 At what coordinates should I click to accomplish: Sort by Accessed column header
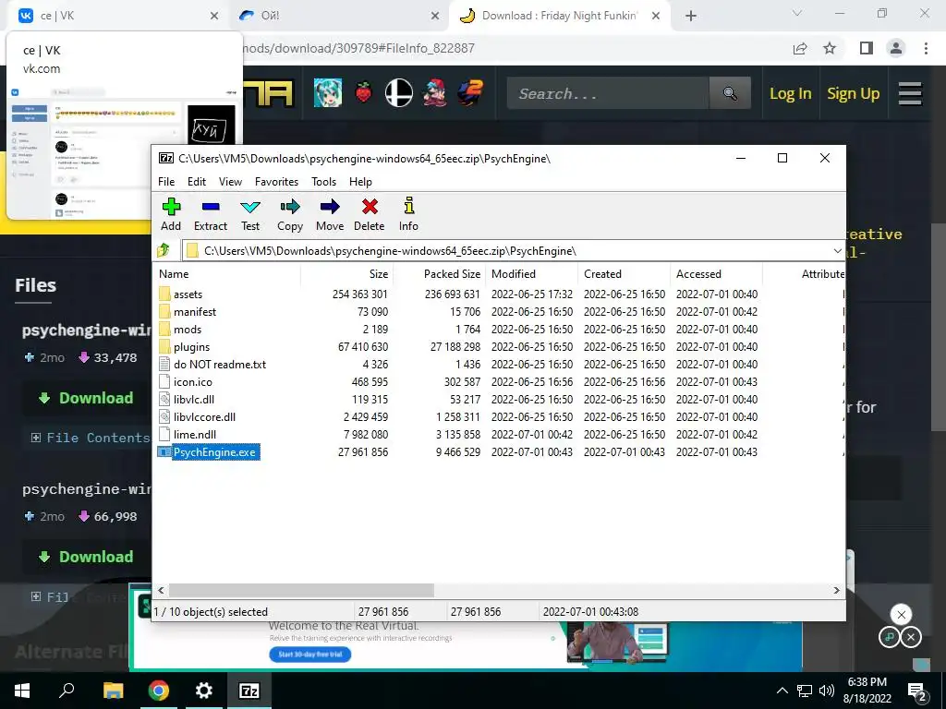point(698,273)
